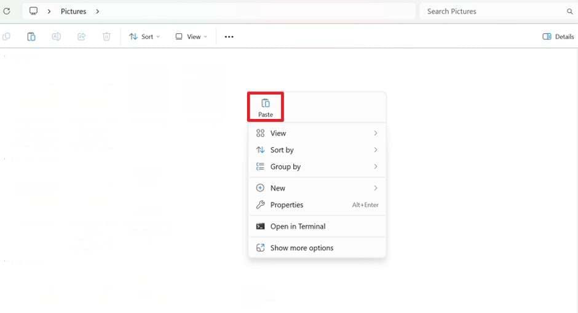Expand the chevron after the monitor icon
This screenshot has height=313, width=578.
(x=49, y=12)
